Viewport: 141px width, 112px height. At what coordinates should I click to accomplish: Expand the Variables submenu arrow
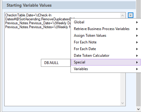(x=137, y=69)
